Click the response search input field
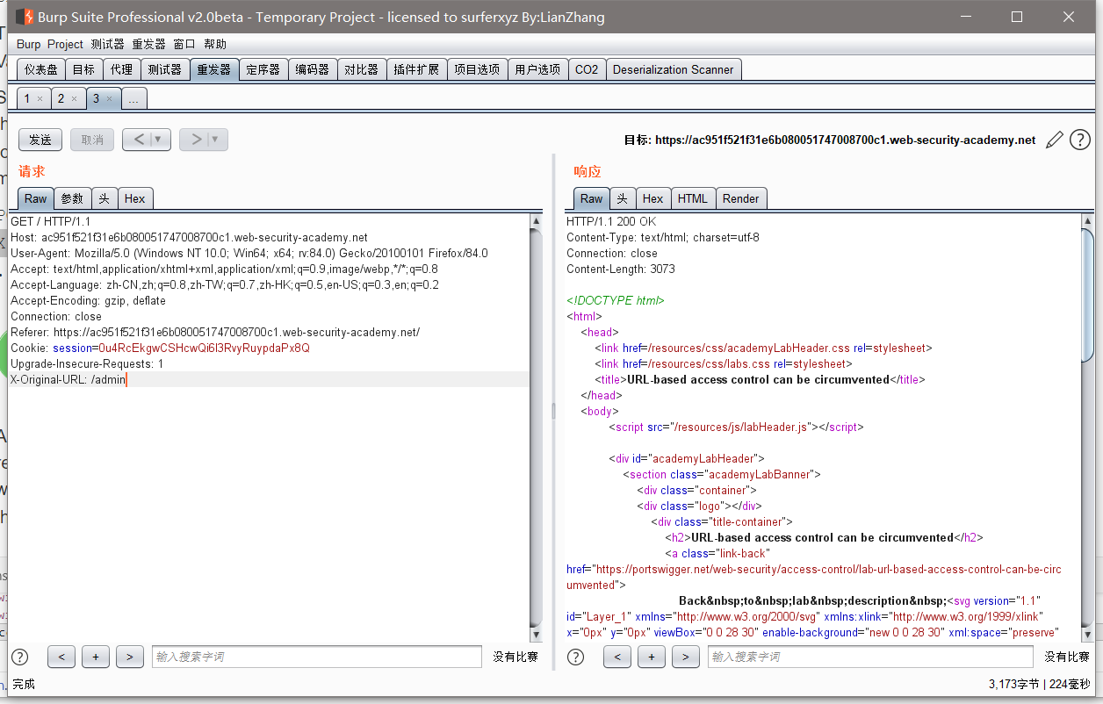 (x=869, y=657)
